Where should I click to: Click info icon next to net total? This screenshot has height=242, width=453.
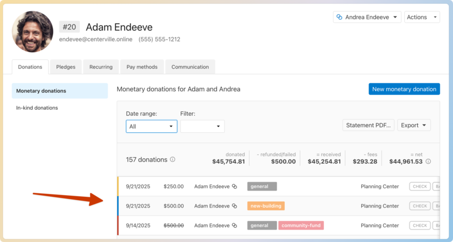[428, 162]
